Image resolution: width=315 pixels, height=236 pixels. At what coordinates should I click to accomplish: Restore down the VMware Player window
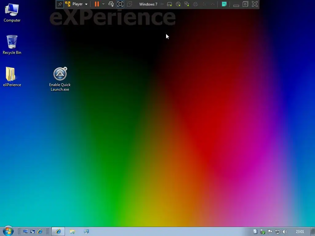coord(245,4)
